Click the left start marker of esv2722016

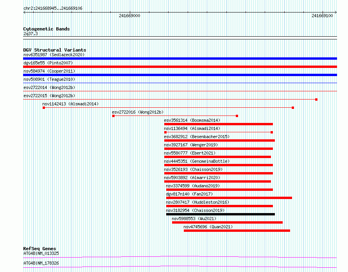[x=113, y=116]
